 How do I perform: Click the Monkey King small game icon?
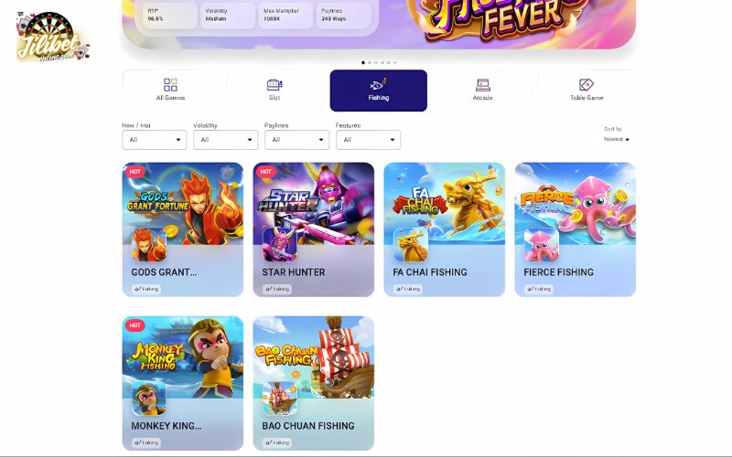coord(149,399)
